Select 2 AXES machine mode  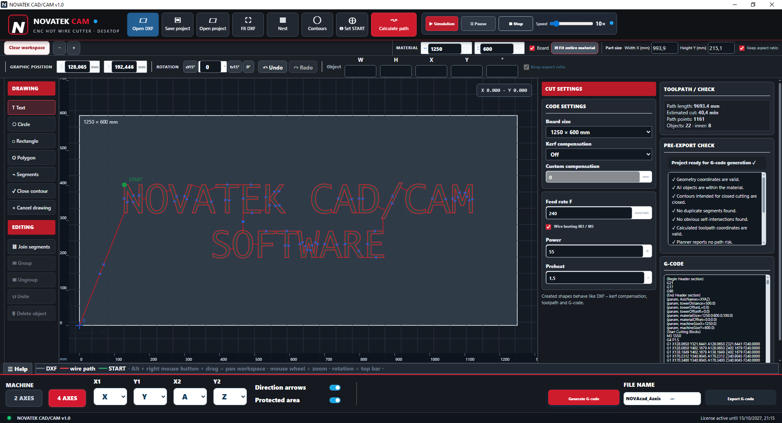point(24,398)
